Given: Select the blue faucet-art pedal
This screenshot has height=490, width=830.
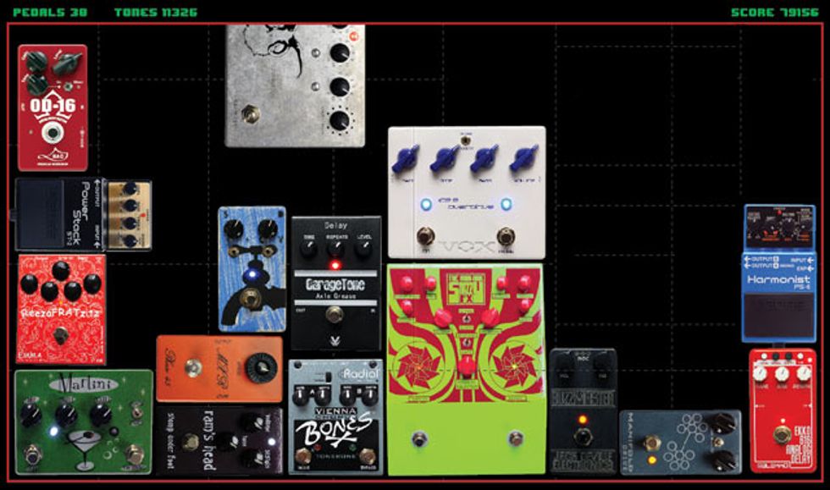Looking at the screenshot, I should [252, 268].
